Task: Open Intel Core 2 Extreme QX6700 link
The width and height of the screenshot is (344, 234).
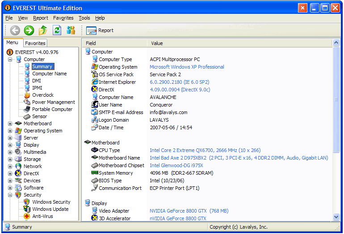Action: (205, 150)
